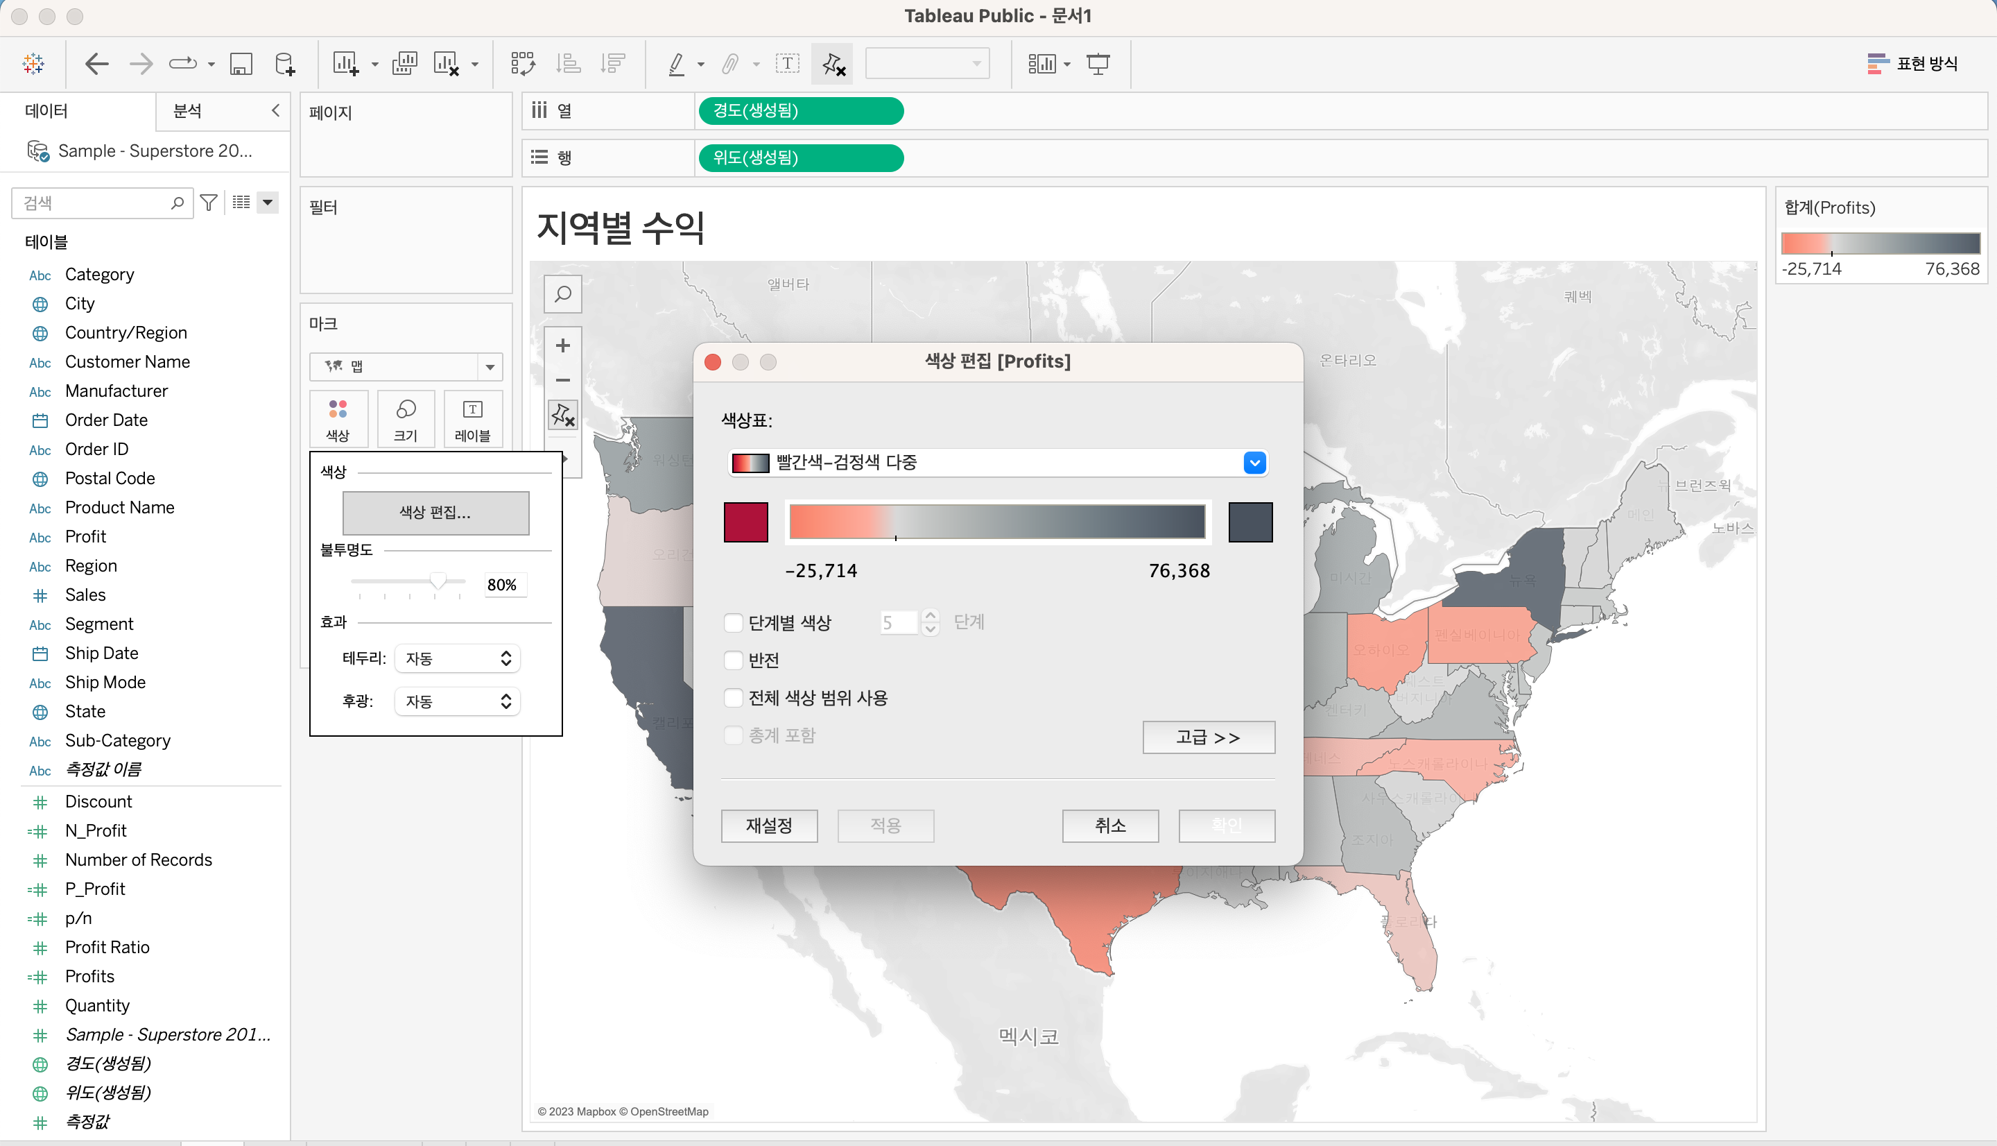
Task: Select the Sub-Category field
Action: pos(118,741)
